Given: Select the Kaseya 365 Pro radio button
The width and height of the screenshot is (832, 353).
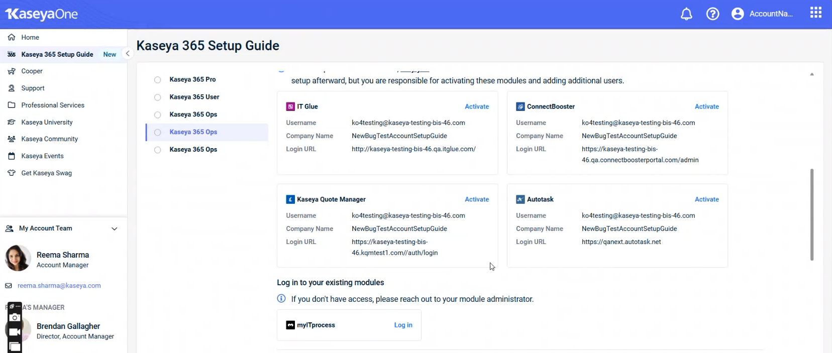Looking at the screenshot, I should 158,80.
